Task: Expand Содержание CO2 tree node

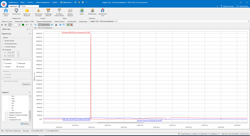Action: pyautogui.click(x=5, y=120)
